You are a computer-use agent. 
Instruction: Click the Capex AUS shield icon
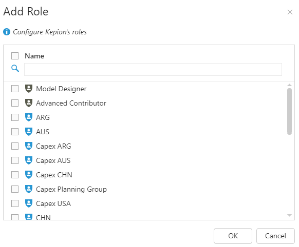coord(29,160)
